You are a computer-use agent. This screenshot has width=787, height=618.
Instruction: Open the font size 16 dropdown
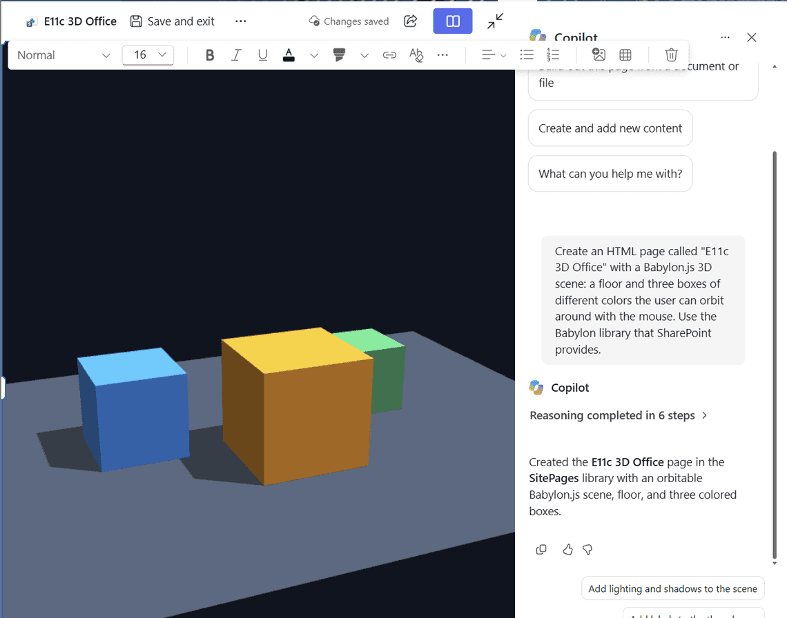click(148, 55)
